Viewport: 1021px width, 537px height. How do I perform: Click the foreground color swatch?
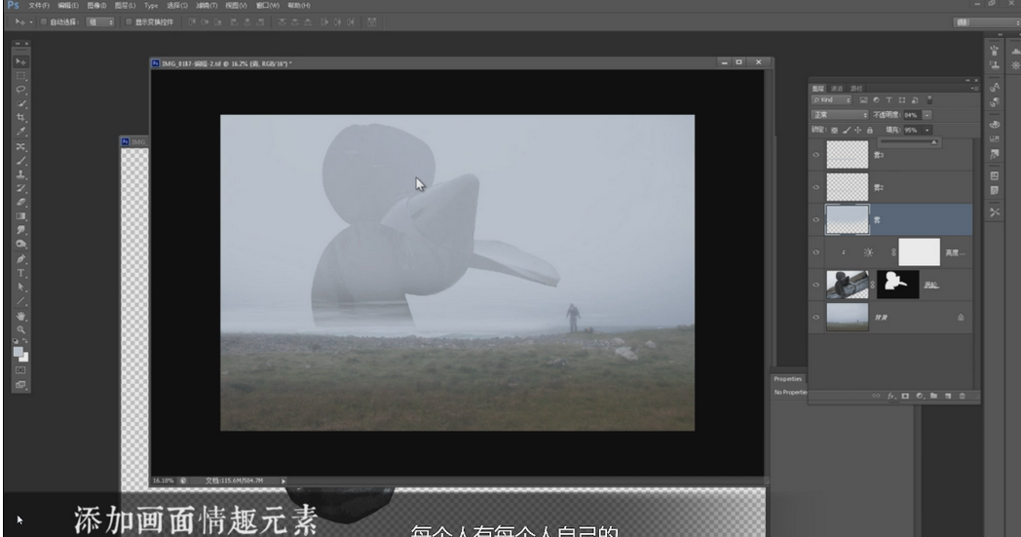(x=19, y=352)
